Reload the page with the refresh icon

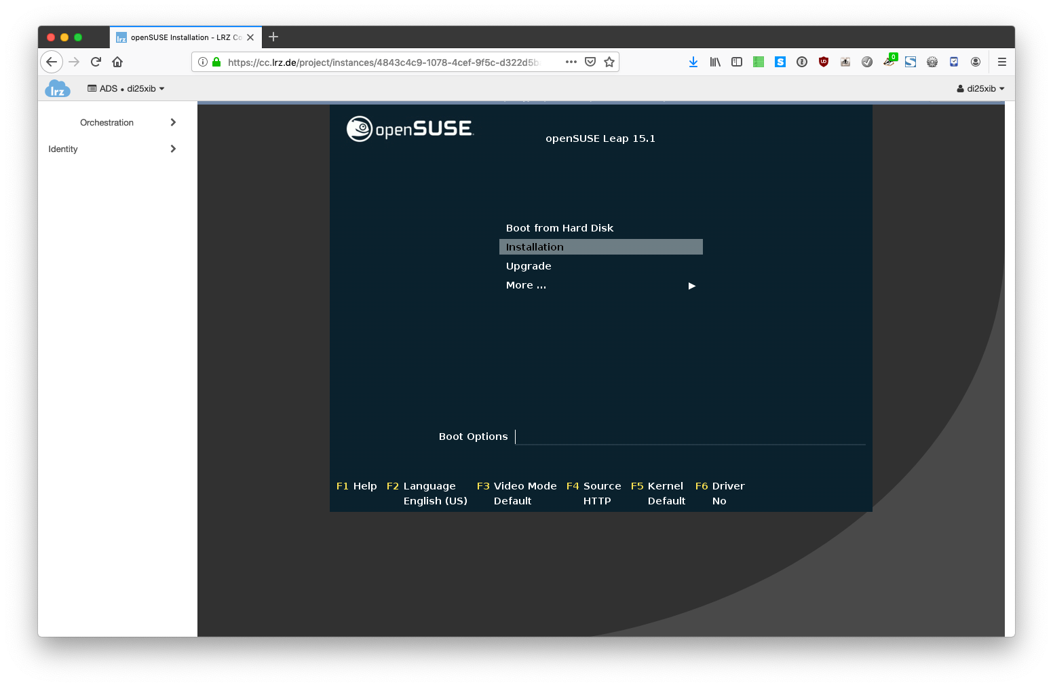[96, 62]
